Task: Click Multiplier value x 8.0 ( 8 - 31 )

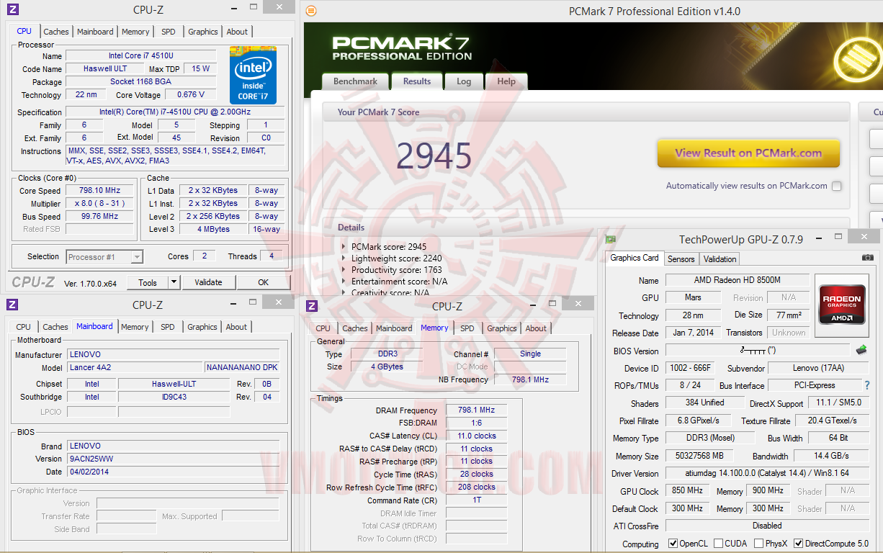Action: coord(98,204)
